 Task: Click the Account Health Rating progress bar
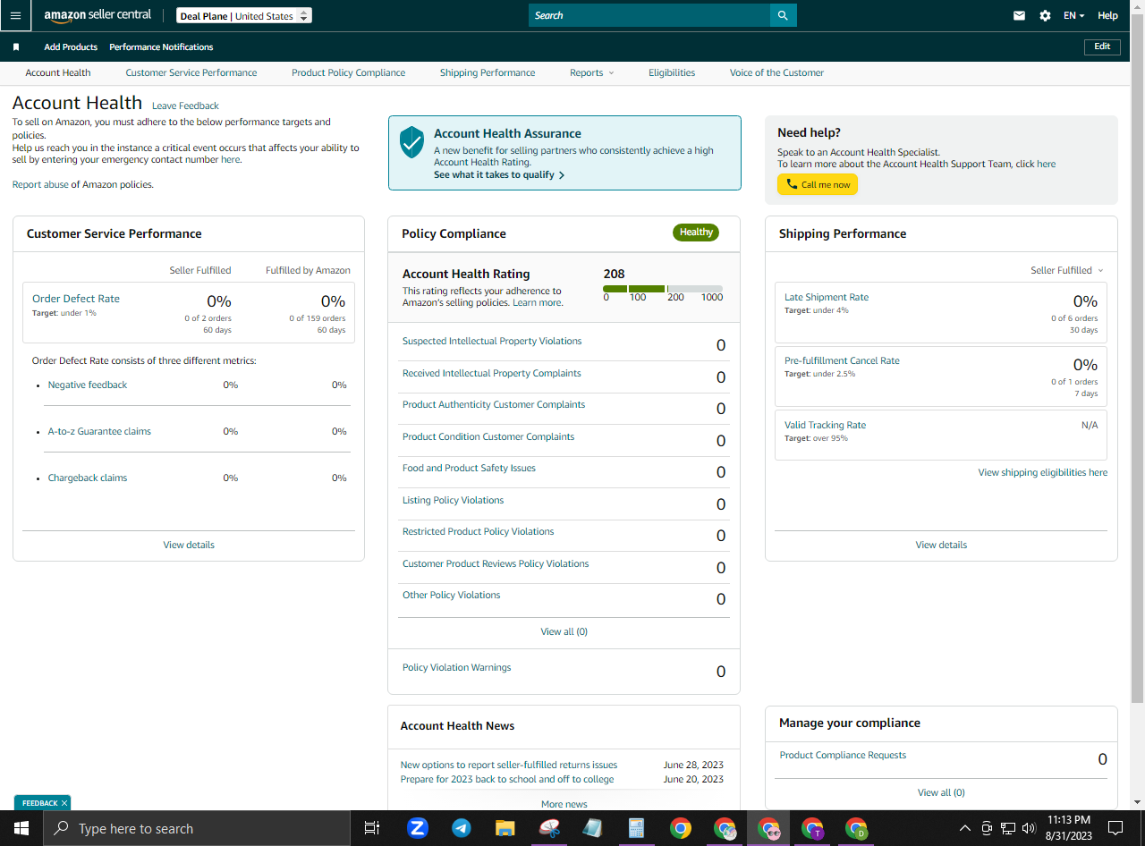click(x=663, y=289)
